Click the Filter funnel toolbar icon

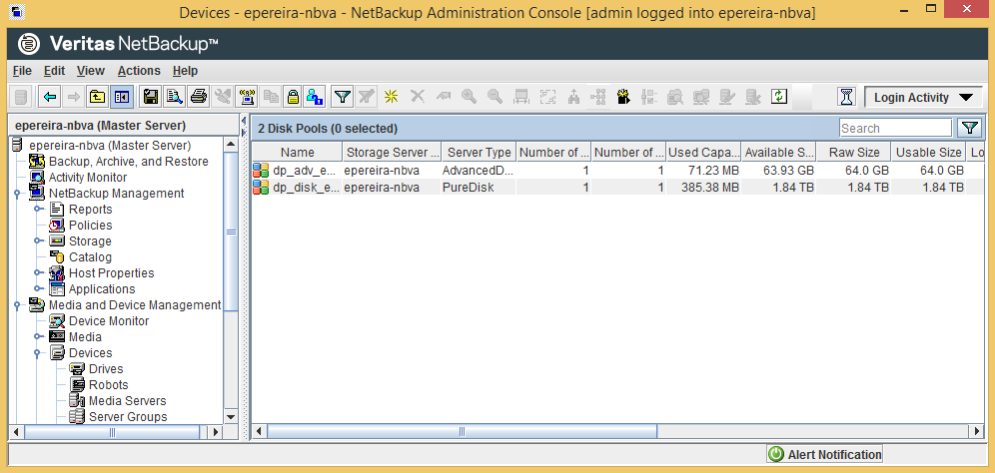click(343, 97)
